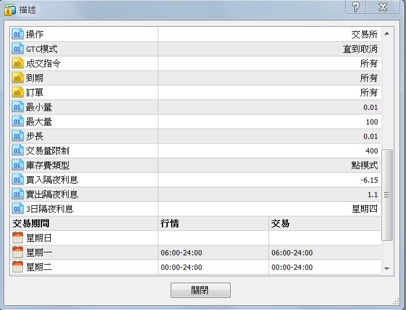Click the yellow ab icon beside 到期

coord(17,78)
